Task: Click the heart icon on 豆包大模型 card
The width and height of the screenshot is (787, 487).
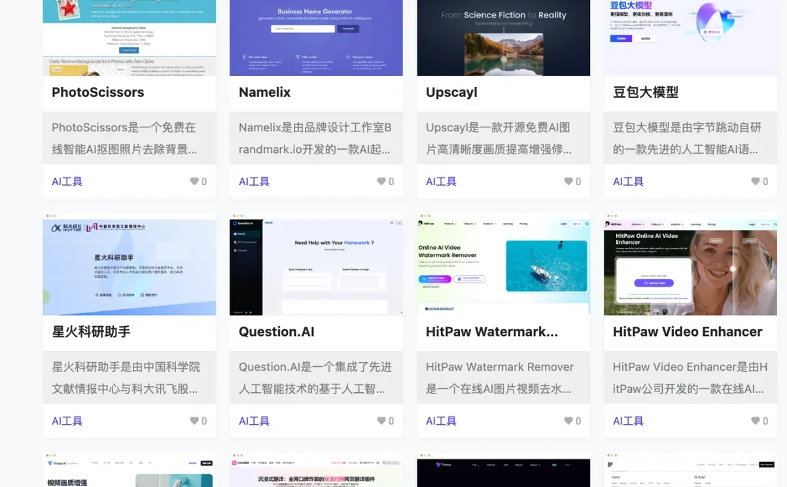Action: (x=754, y=181)
